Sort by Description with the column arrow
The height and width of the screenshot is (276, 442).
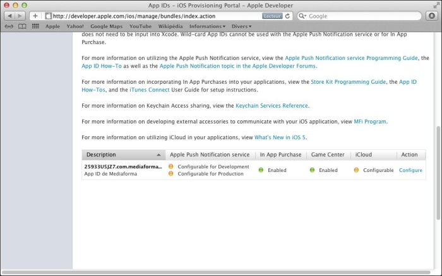point(158,155)
